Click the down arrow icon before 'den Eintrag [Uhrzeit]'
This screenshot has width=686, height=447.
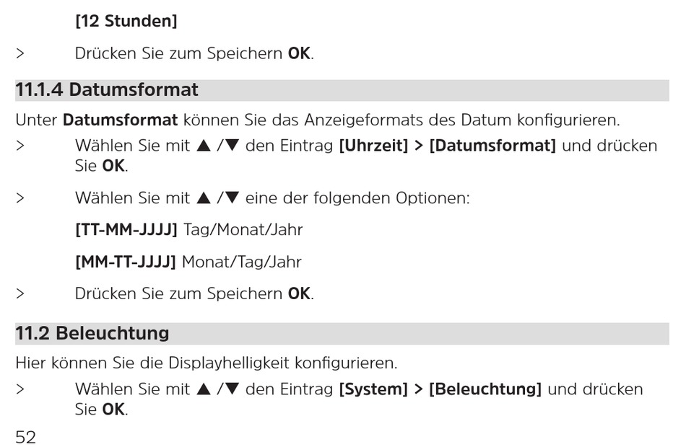pyautogui.click(x=231, y=146)
